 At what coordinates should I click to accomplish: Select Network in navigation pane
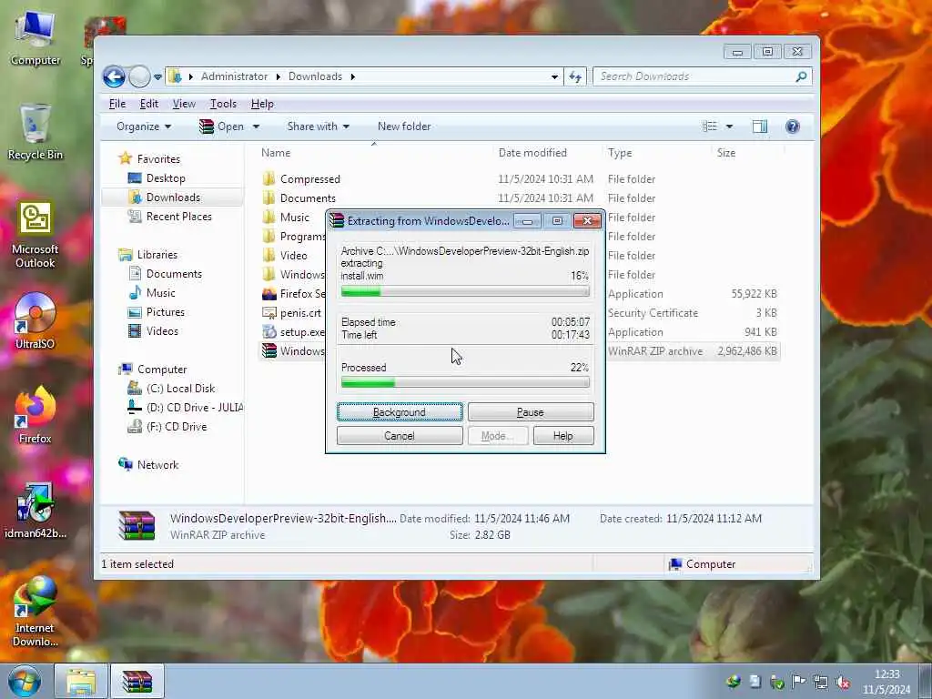click(148, 465)
